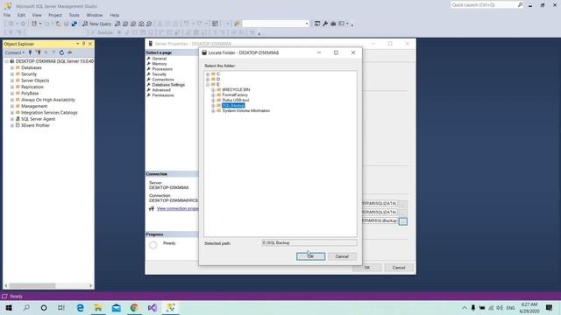Click the Selected path field in Locate Folder
This screenshot has height=315, width=561.
[x=309, y=243]
